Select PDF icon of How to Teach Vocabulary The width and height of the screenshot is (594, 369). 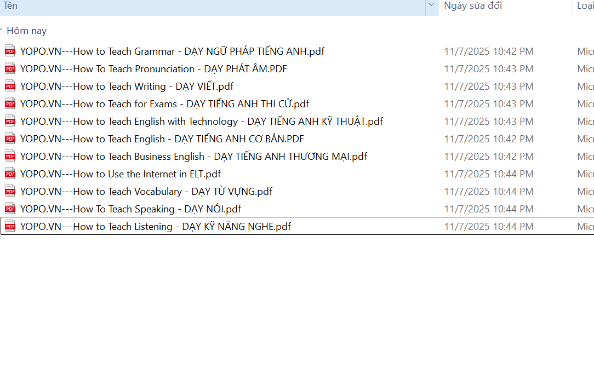[10, 192]
